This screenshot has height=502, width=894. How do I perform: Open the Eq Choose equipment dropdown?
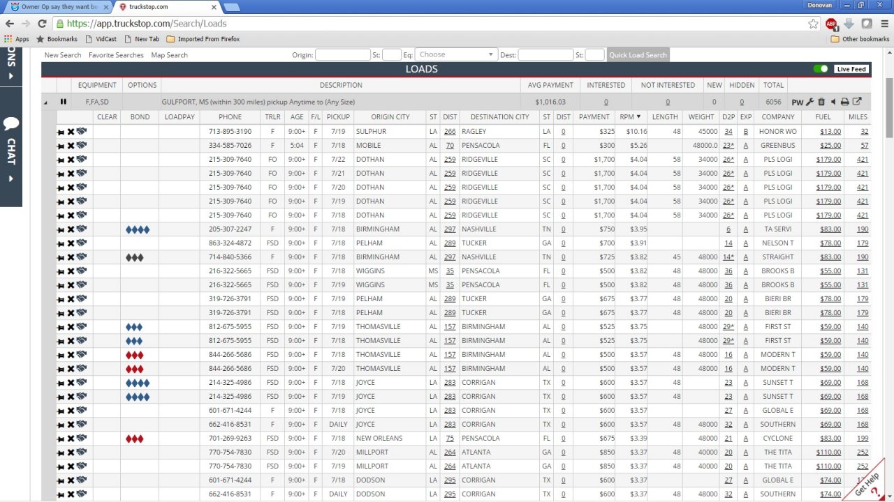[x=456, y=54]
